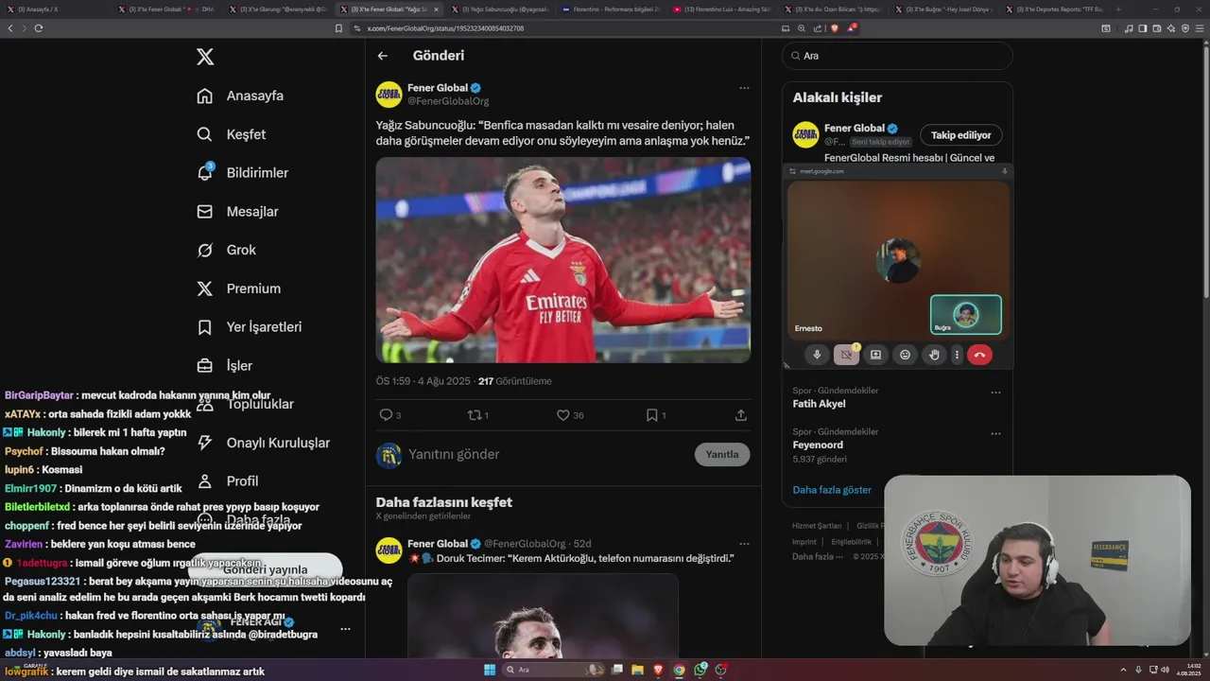Toggle microphone in Google Meet overlay
Screen dimensions: 1210x681
tap(818, 355)
